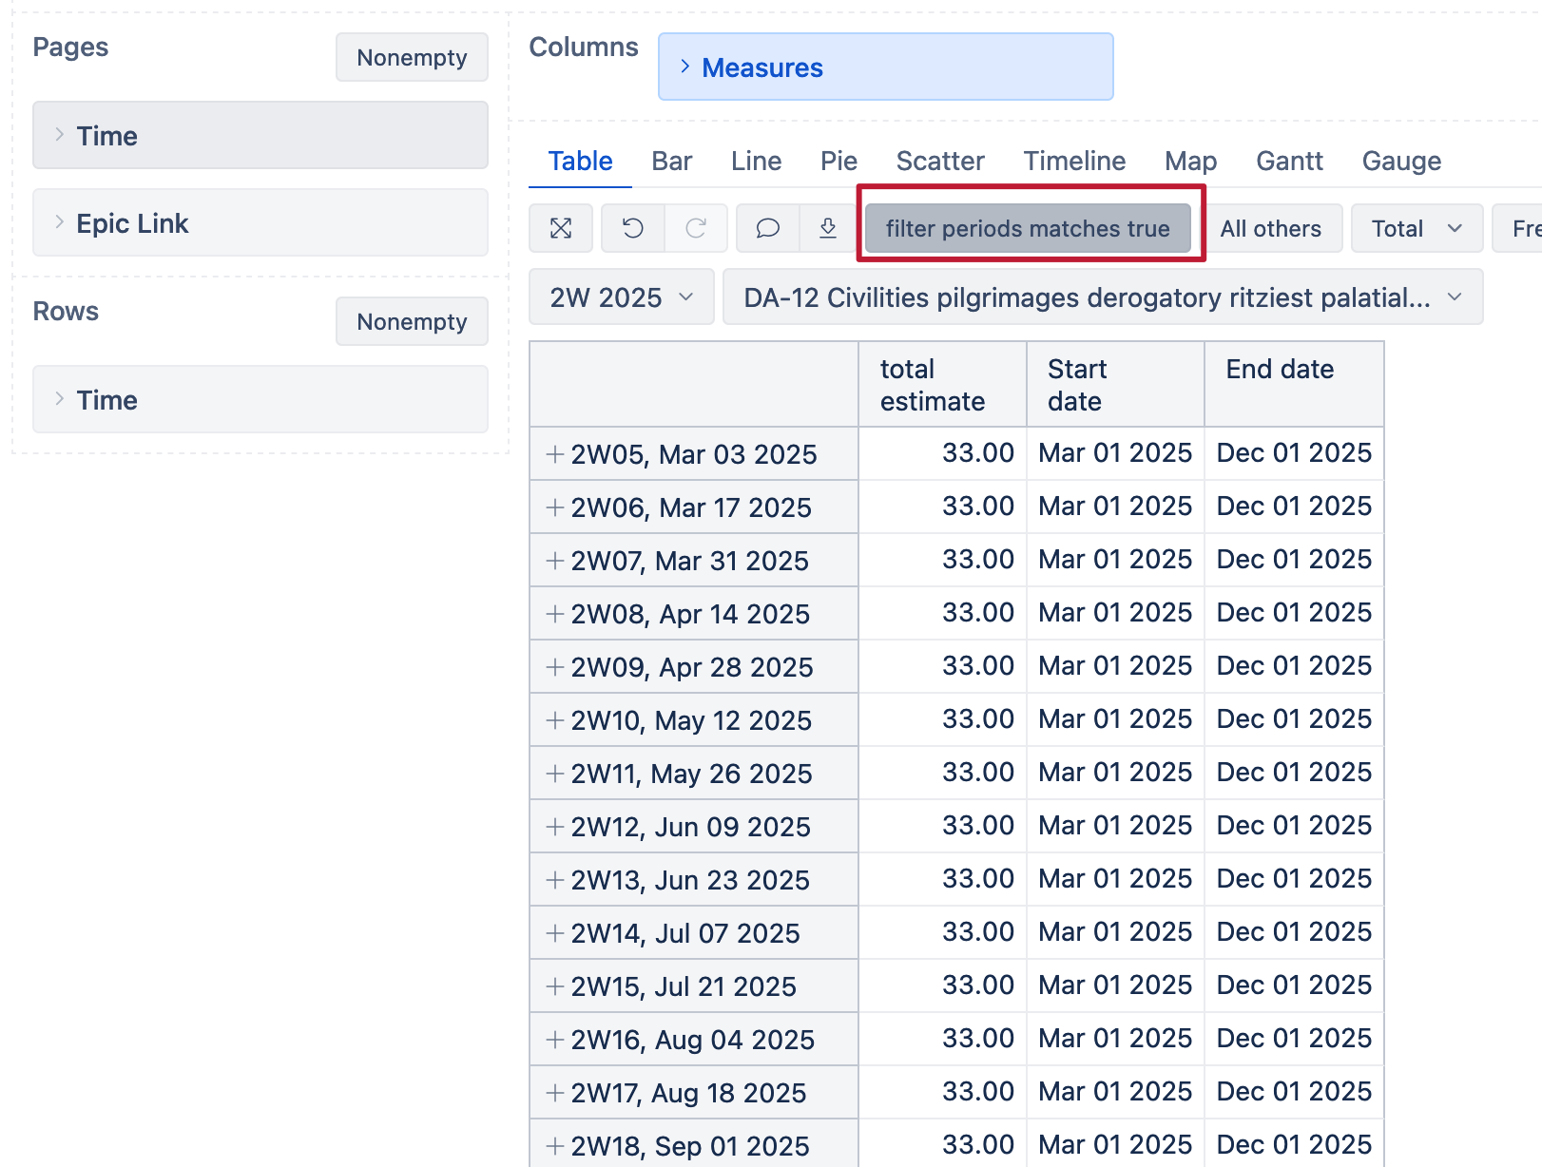Open the comment bubble icon
Image resolution: width=1542 pixels, height=1167 pixels.
(x=768, y=228)
